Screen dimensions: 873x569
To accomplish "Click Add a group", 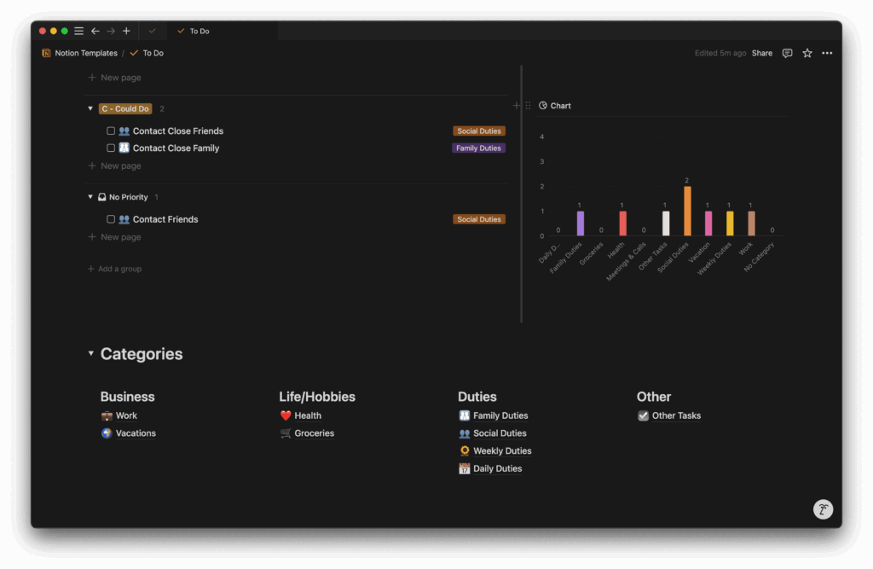I will [x=115, y=269].
